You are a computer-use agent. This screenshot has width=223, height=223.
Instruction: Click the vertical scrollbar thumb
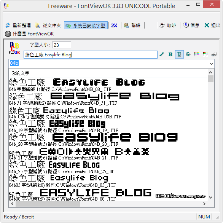210,79
